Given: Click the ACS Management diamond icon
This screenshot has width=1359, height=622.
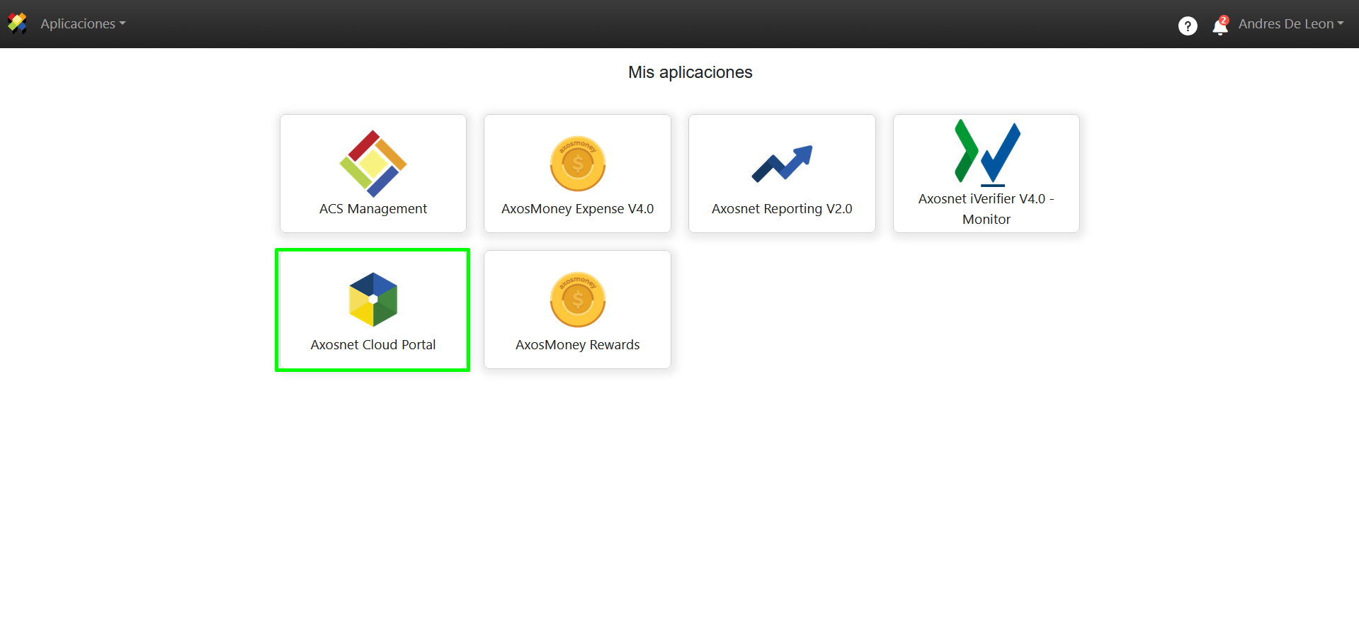Looking at the screenshot, I should (373, 164).
